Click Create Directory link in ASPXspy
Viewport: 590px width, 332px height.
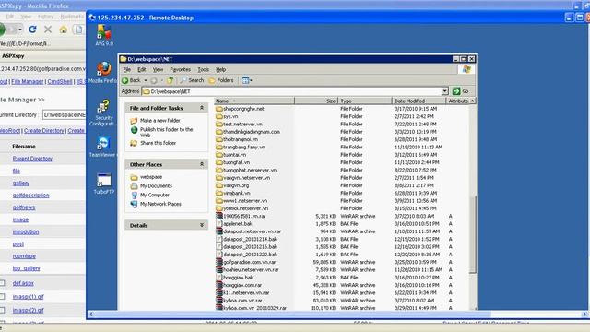44,131
